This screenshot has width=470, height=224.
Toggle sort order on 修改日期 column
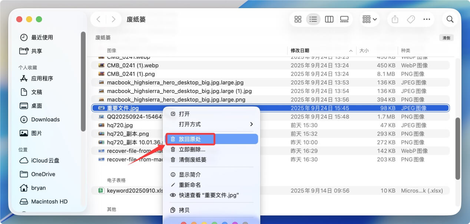pos(300,50)
